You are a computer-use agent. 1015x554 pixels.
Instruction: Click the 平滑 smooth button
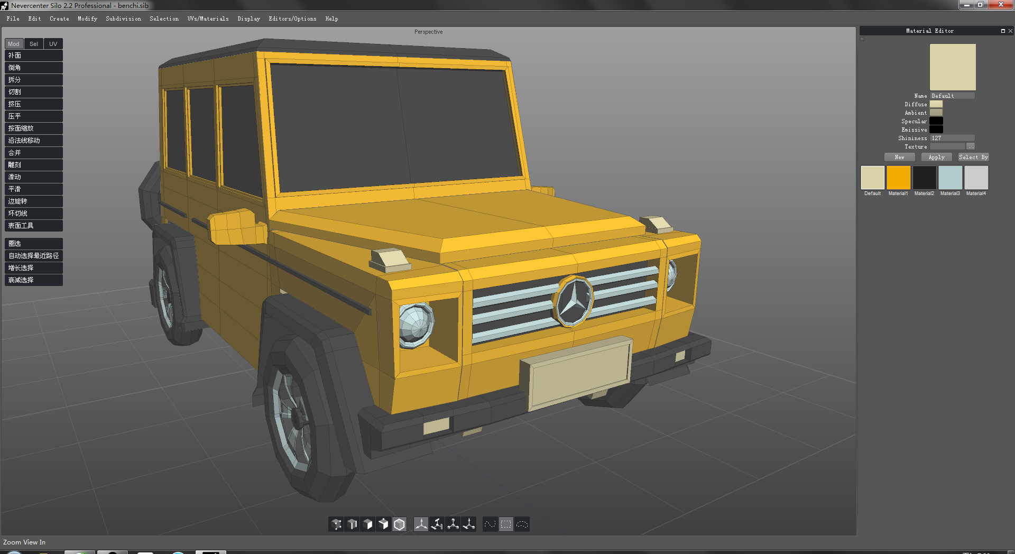[34, 189]
